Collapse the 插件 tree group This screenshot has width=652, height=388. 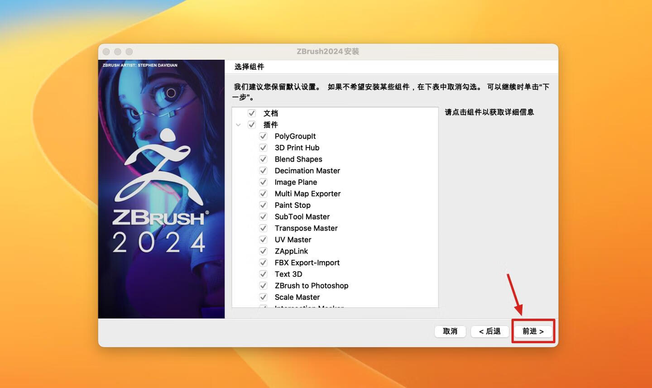[x=238, y=125]
